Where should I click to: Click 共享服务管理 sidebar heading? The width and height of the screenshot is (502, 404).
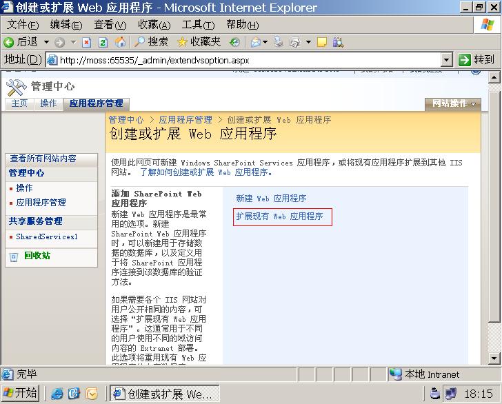36,221
